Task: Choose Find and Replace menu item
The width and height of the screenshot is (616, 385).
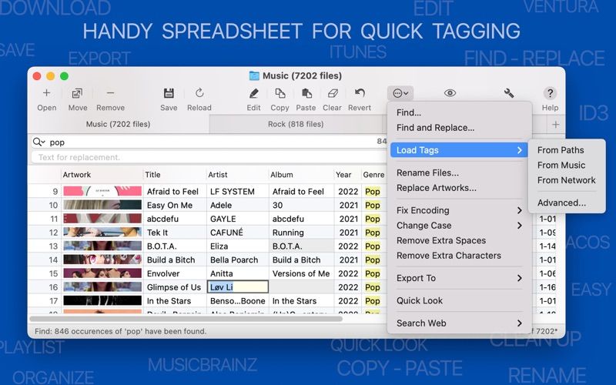Action: 435,128
